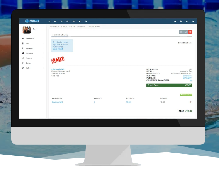Open the Helen Abdullah member link
219x170 pixels.
point(58,69)
